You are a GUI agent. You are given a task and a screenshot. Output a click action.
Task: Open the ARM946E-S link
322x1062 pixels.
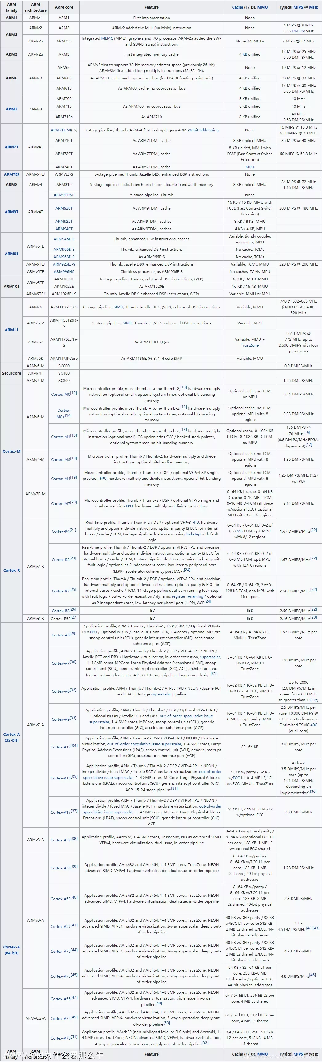click(x=64, y=239)
